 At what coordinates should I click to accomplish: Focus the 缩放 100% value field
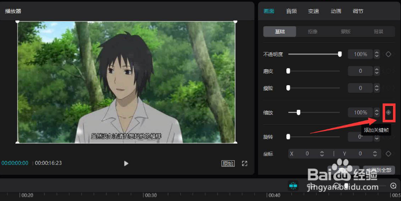[x=360, y=112]
